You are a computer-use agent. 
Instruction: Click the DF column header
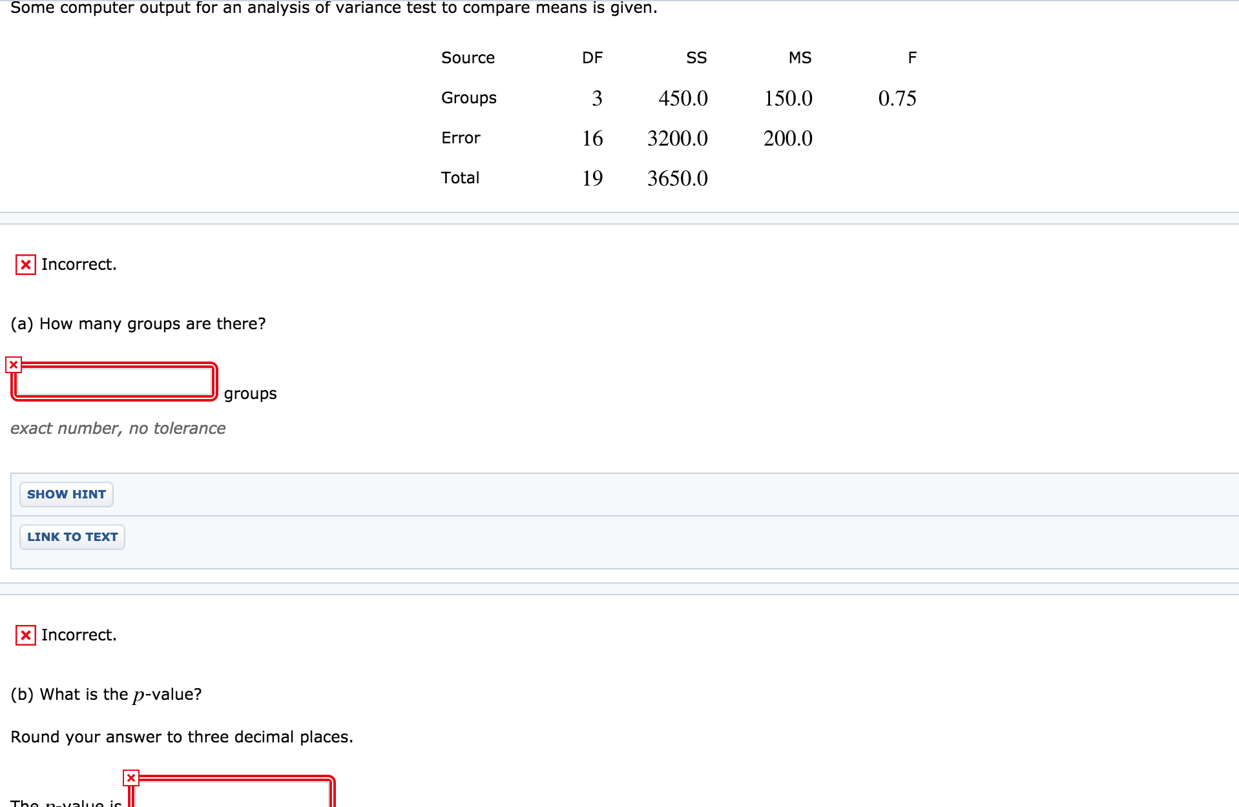click(x=592, y=58)
